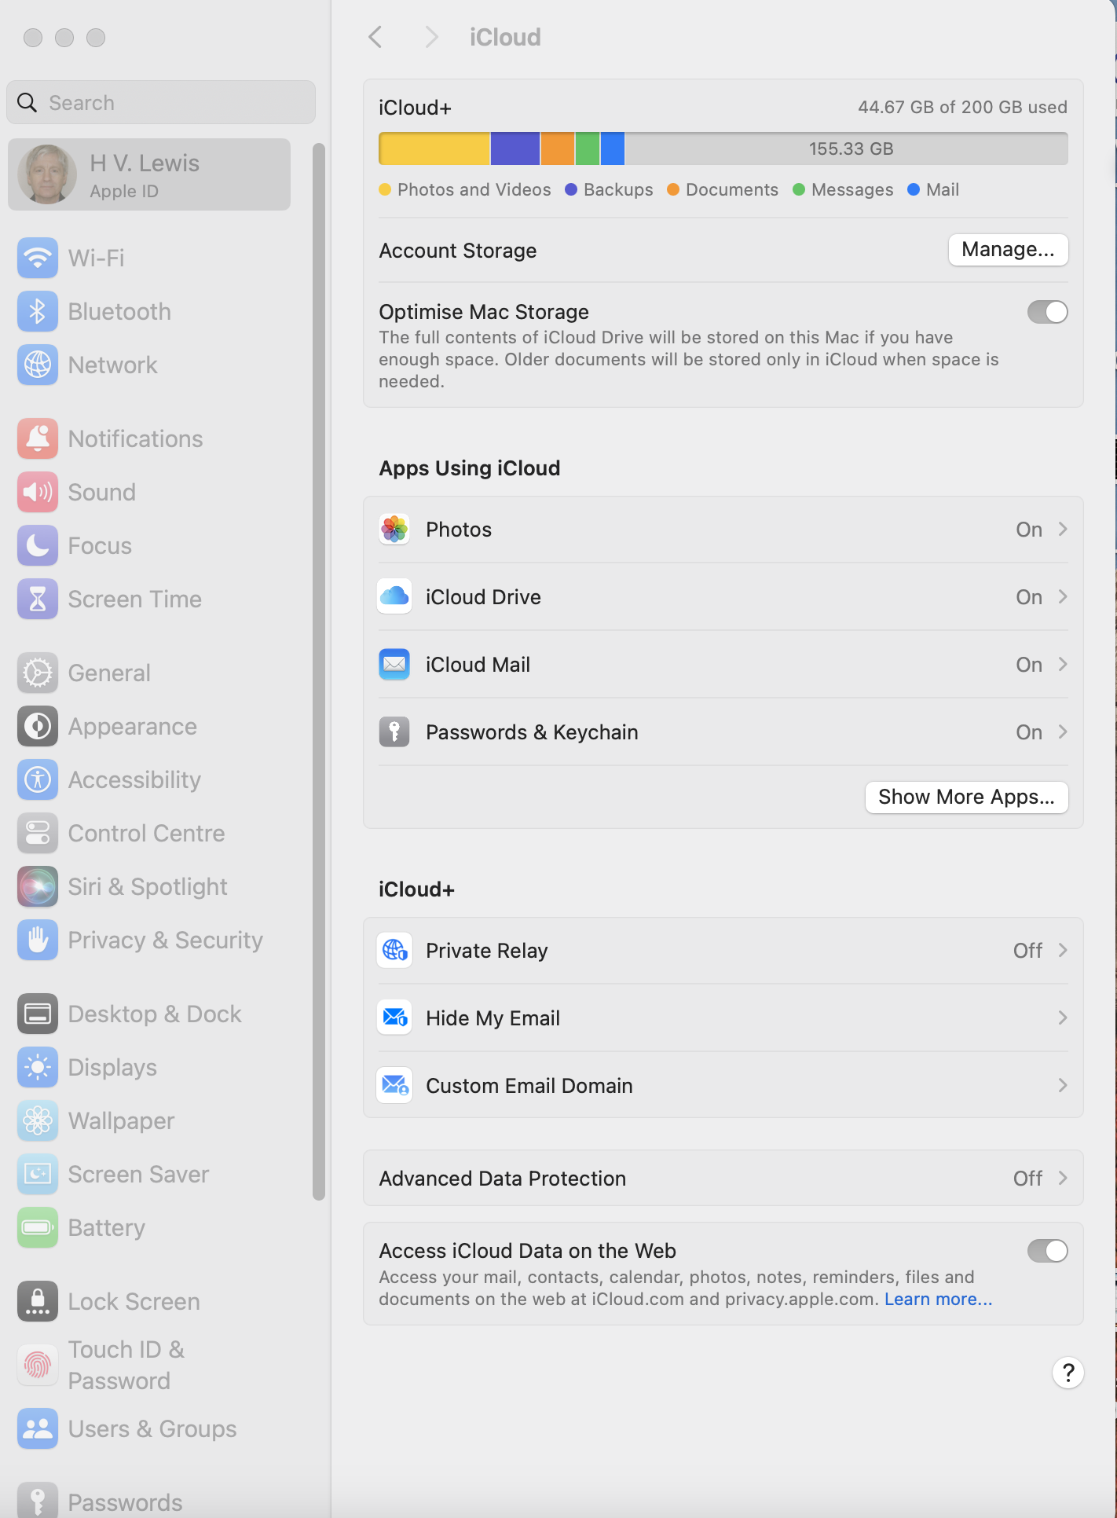1117x1518 pixels.
Task: Expand Passwords & Keychain chevron
Action: (x=1063, y=732)
